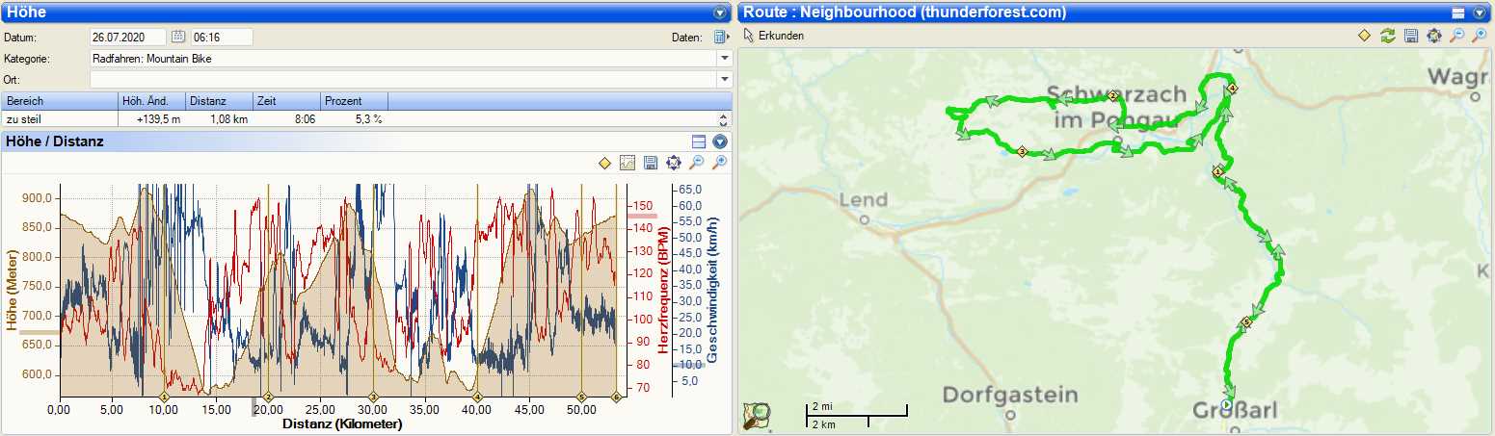Viewport: 1495px width, 436px height.
Task: Open the calendar picker next to Datum
Action: 178,38
